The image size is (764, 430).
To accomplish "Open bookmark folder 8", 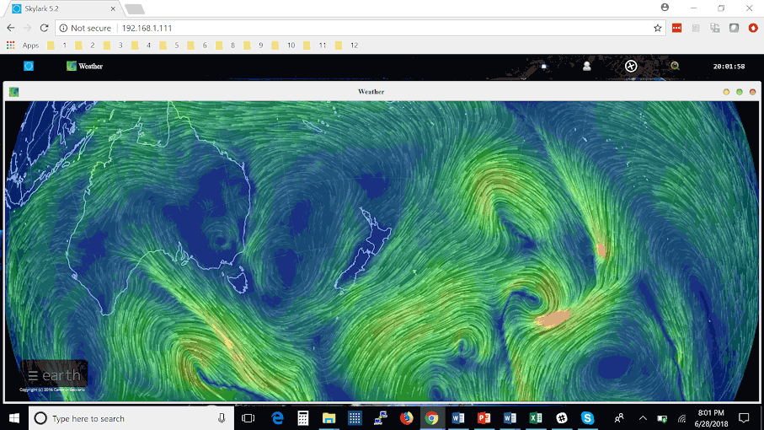I will point(226,46).
